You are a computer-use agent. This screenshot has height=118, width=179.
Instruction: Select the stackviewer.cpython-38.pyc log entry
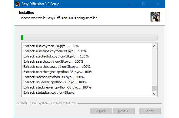tap(57, 87)
